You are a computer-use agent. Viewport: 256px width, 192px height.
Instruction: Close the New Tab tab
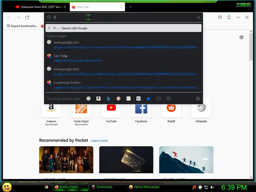point(121,7)
